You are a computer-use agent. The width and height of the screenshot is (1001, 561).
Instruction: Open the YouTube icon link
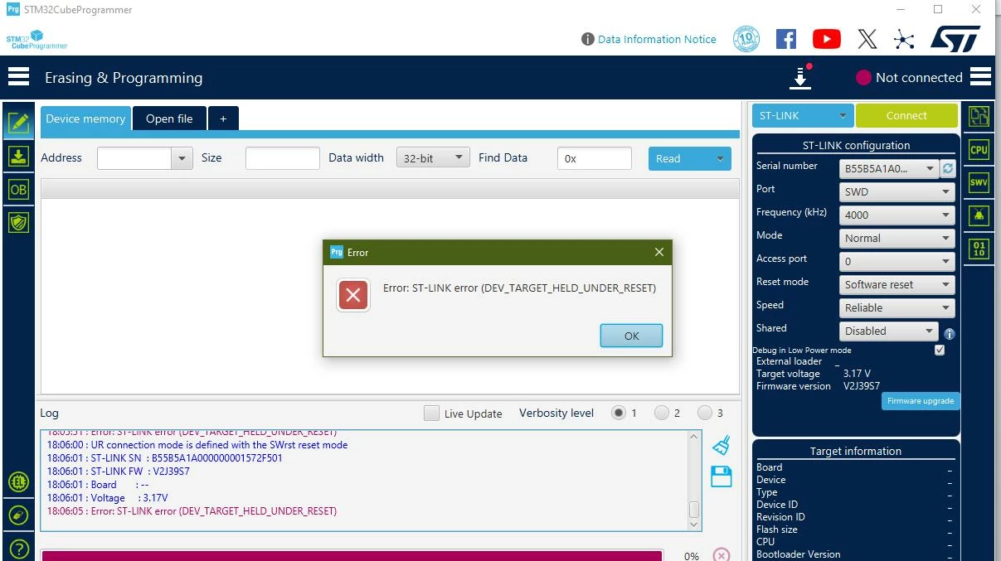826,39
